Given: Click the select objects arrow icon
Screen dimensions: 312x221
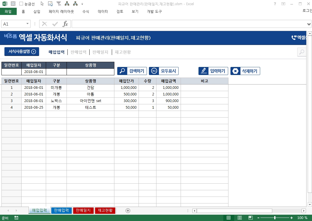Looking at the screenshot, I should (42, 4).
